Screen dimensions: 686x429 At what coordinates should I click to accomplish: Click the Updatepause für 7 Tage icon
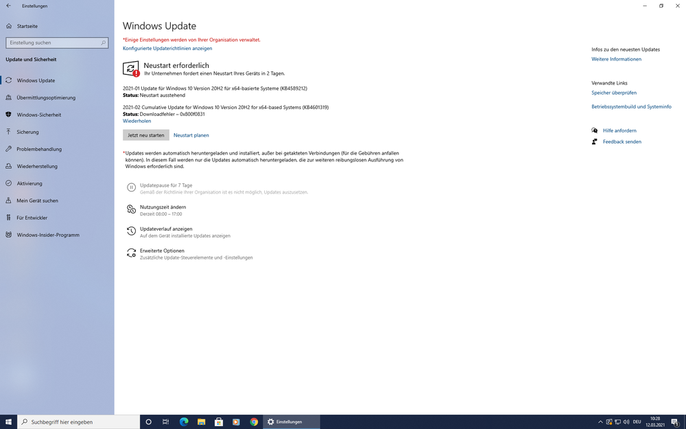(131, 187)
